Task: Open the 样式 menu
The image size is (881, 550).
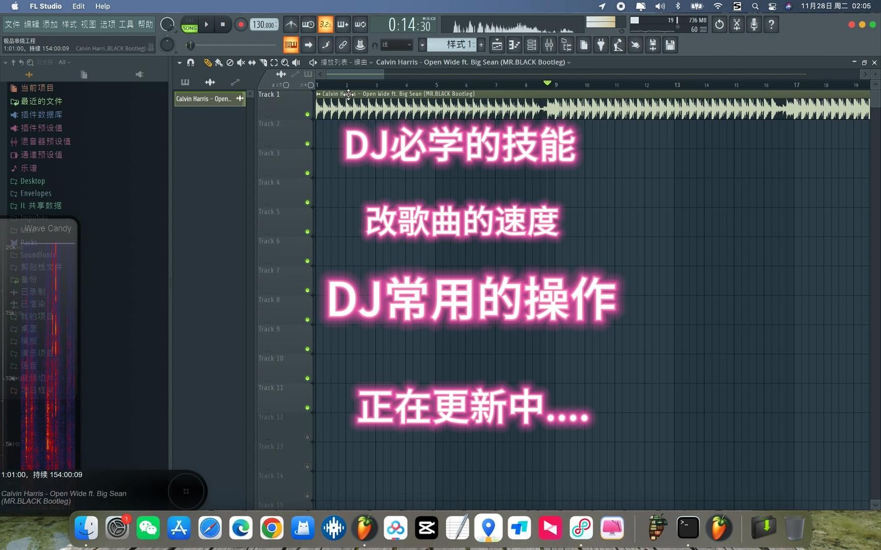Action: (x=69, y=24)
